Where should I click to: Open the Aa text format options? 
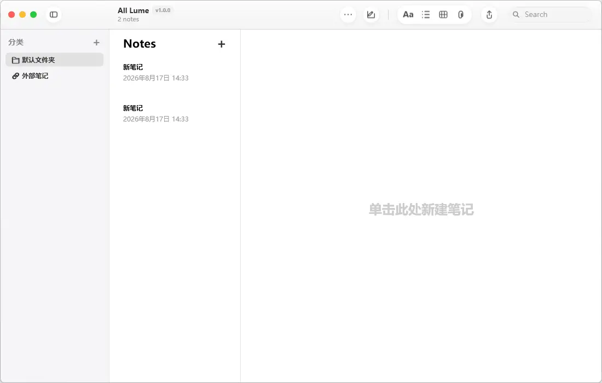tap(408, 15)
